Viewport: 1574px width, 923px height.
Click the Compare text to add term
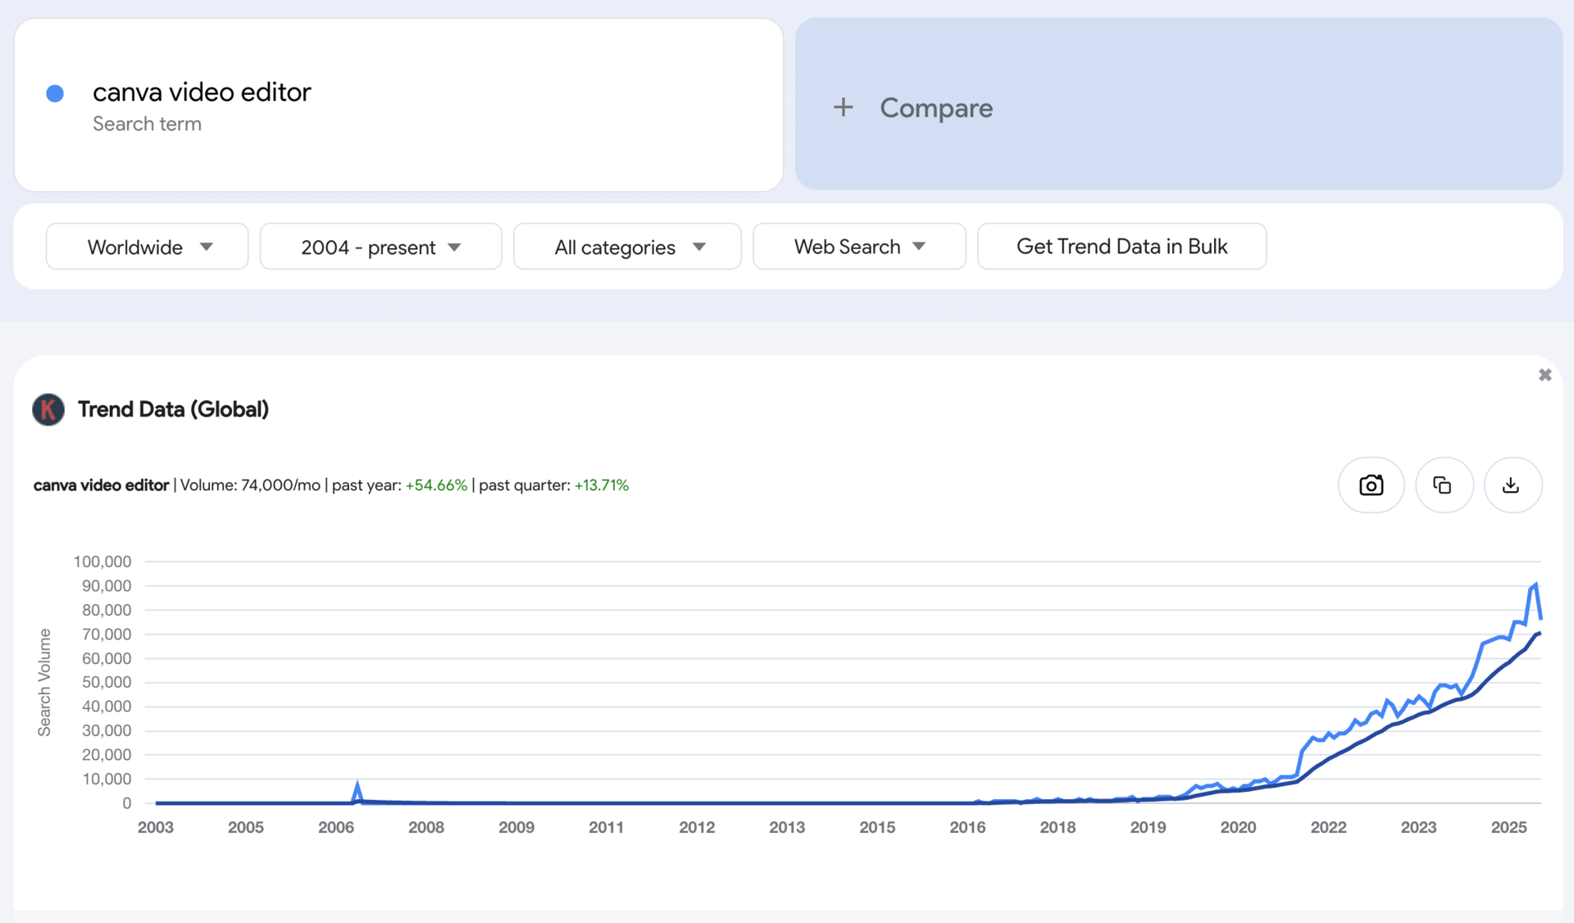(936, 107)
